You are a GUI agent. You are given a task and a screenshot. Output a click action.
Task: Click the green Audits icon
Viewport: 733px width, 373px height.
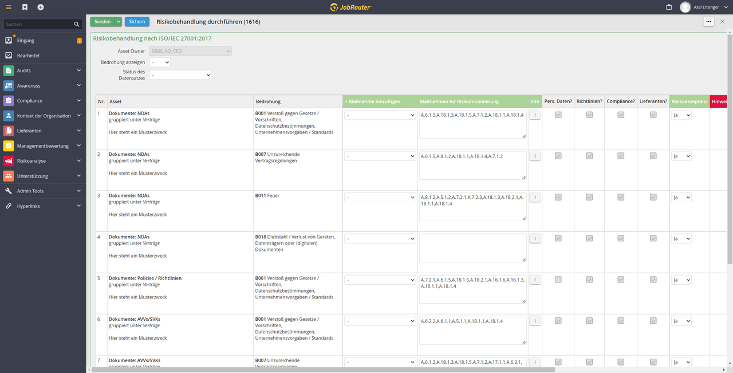point(9,70)
